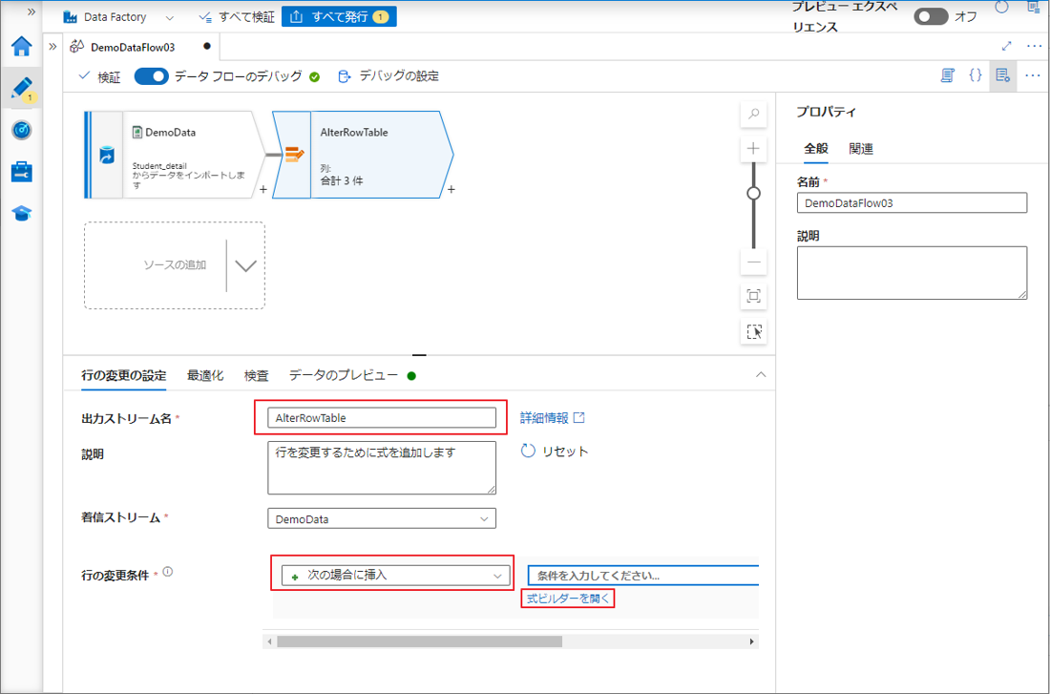The width and height of the screenshot is (1050, 694).
Task: Select 関連 properties tab
Action: point(860,149)
